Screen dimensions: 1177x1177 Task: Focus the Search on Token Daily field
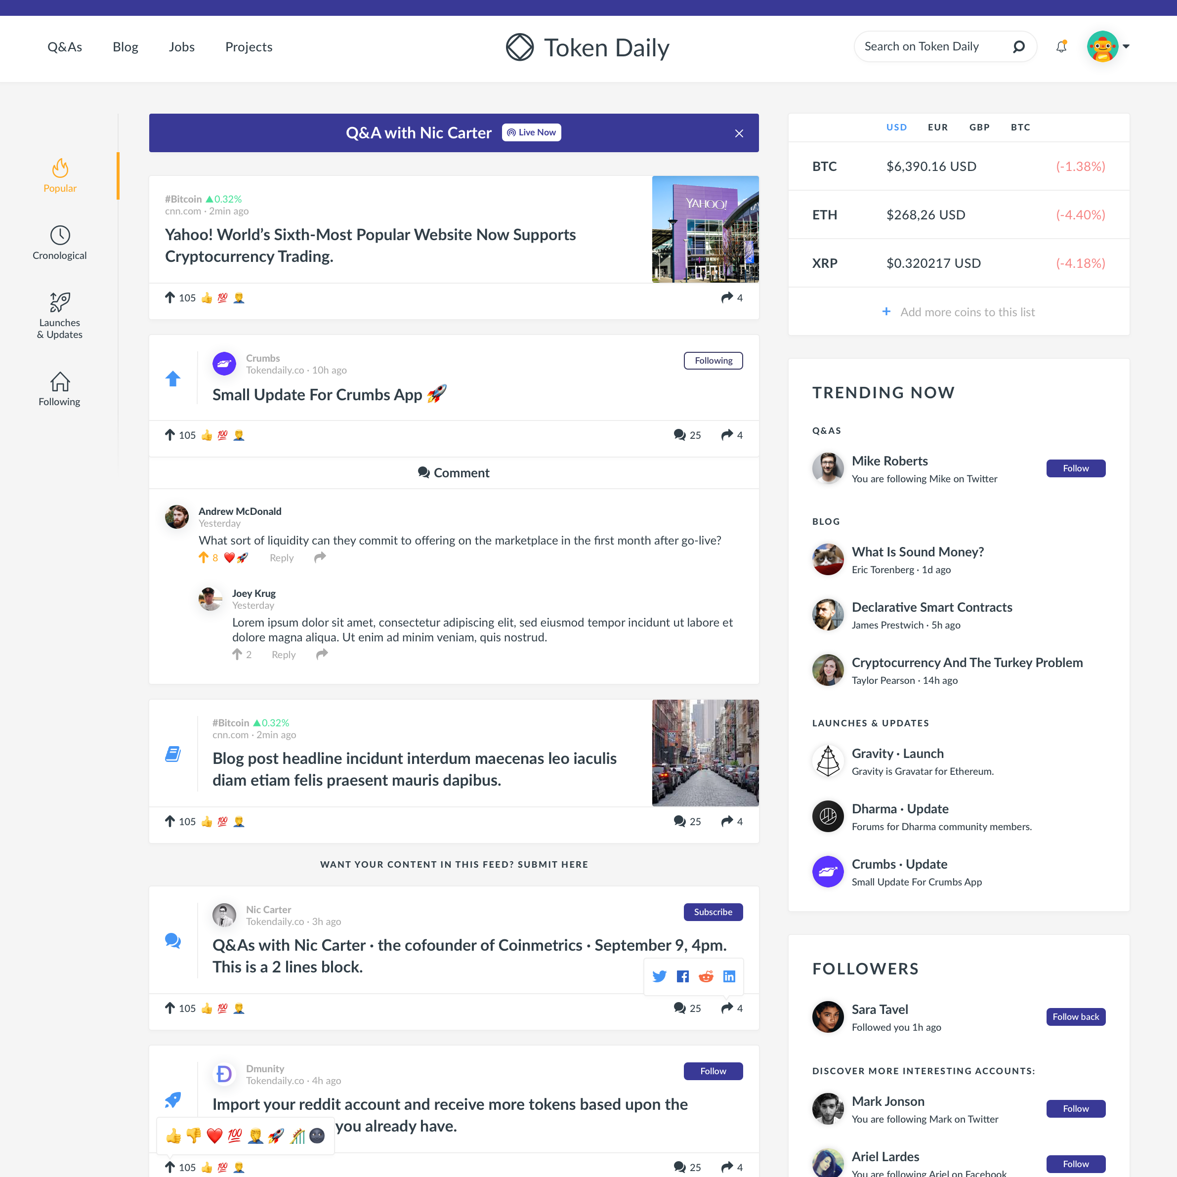[945, 46]
